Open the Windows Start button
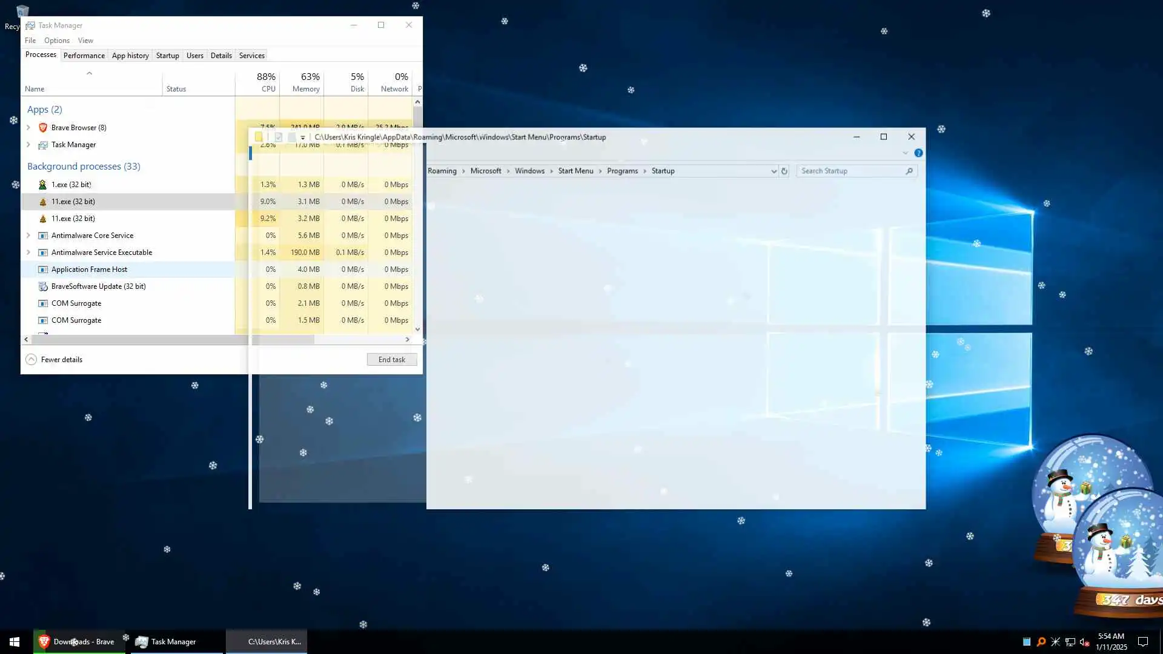Image resolution: width=1163 pixels, height=654 pixels. pos(15,642)
